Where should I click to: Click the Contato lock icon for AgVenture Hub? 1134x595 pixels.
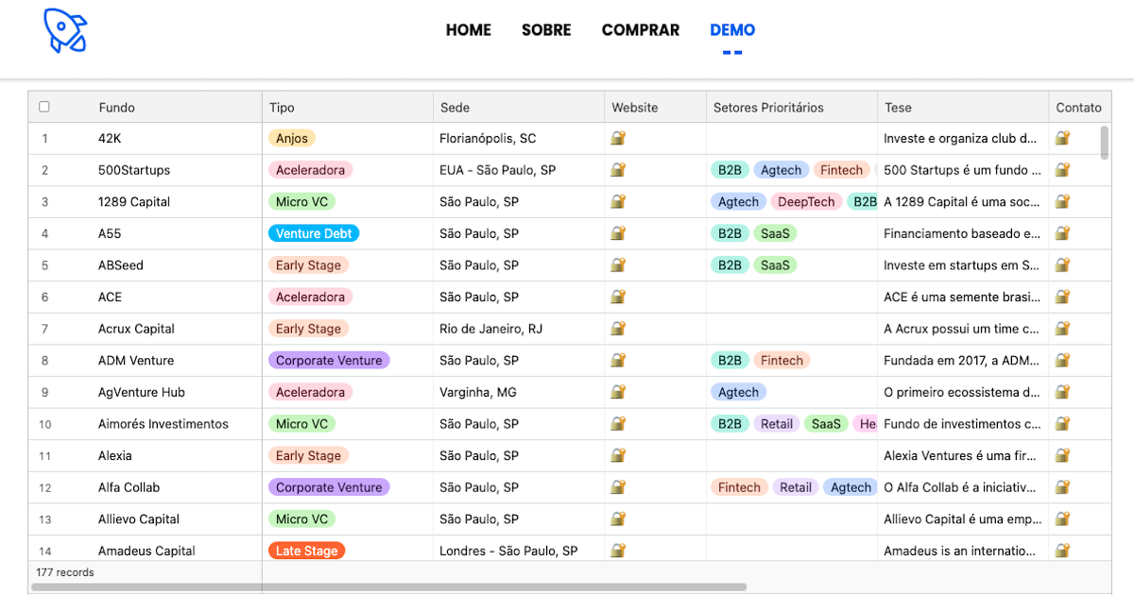(1062, 392)
